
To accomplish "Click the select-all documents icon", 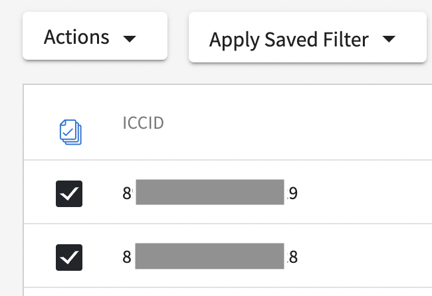I will [70, 132].
